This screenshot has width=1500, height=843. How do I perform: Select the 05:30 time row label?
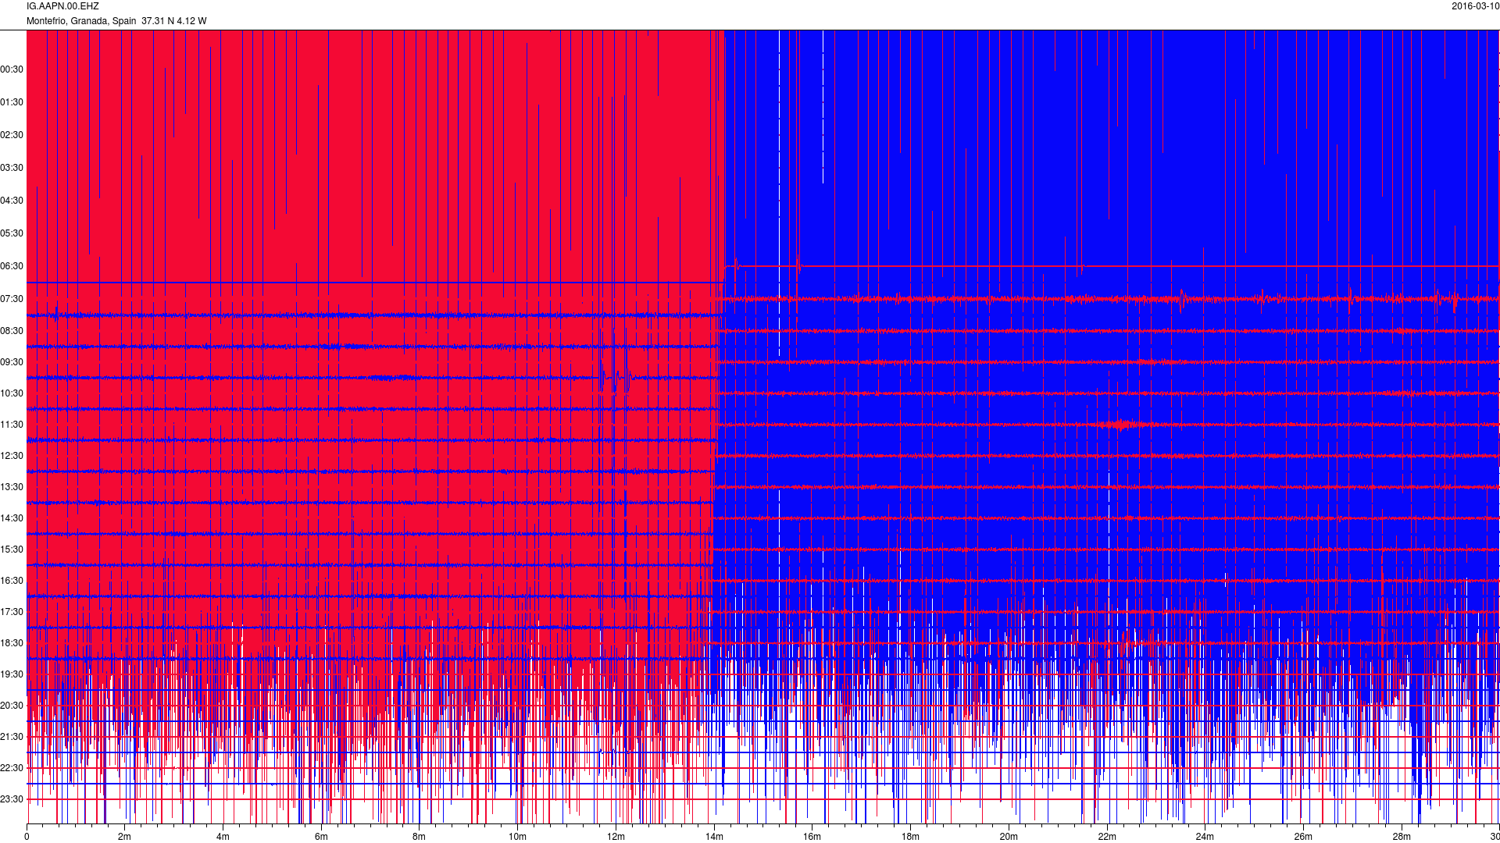pos(12,233)
